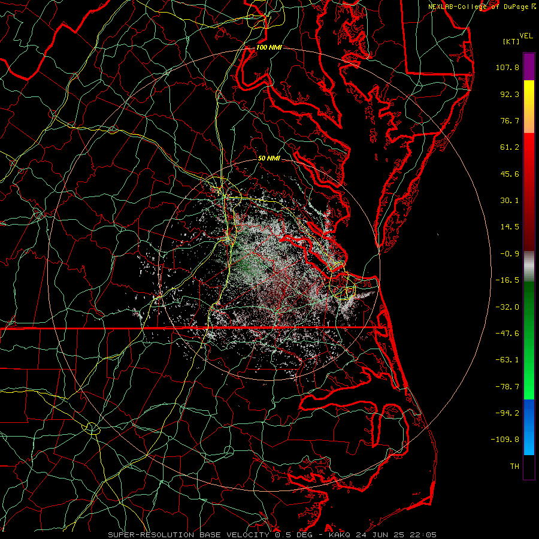Click the -32.0 legend value
The height and width of the screenshot is (539, 539).
point(507,307)
